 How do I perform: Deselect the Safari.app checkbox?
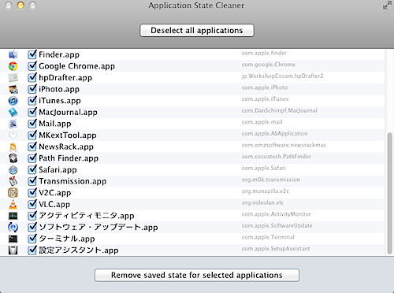[x=32, y=170]
